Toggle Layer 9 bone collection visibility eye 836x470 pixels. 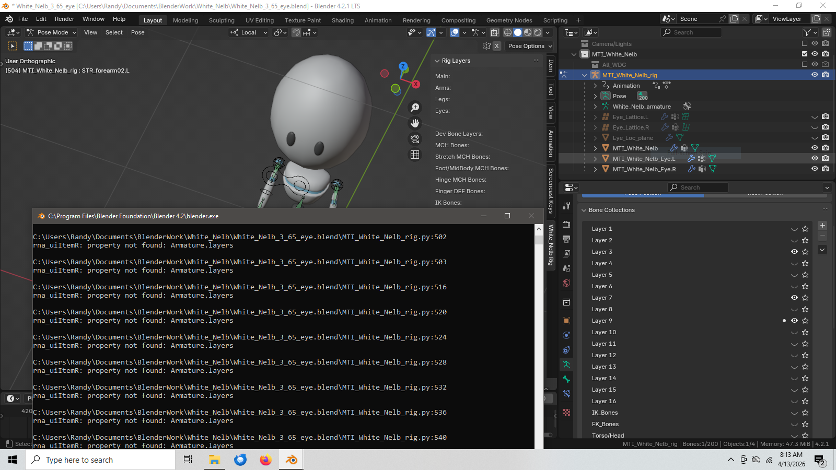[x=794, y=321]
